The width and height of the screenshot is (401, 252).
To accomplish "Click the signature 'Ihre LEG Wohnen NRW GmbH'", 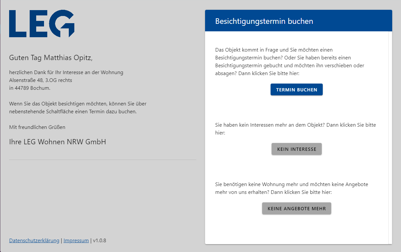I will [57, 142].
